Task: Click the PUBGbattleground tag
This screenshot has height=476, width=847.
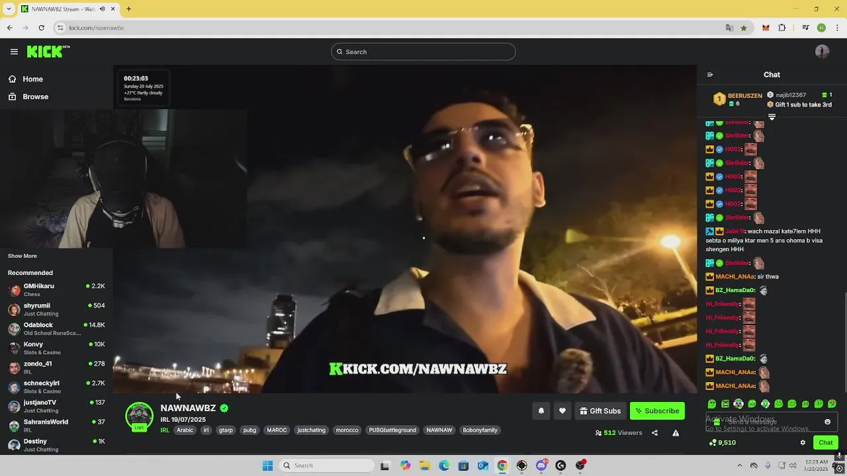Action: [392, 430]
